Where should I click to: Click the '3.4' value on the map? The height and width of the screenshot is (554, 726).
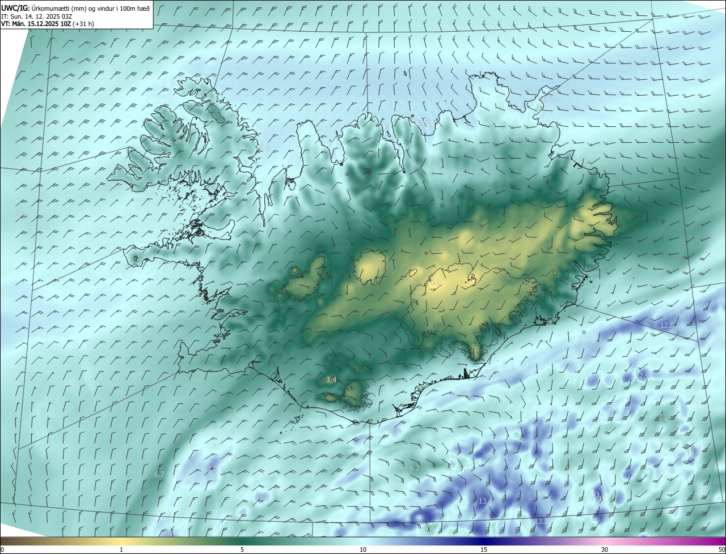pos(332,380)
